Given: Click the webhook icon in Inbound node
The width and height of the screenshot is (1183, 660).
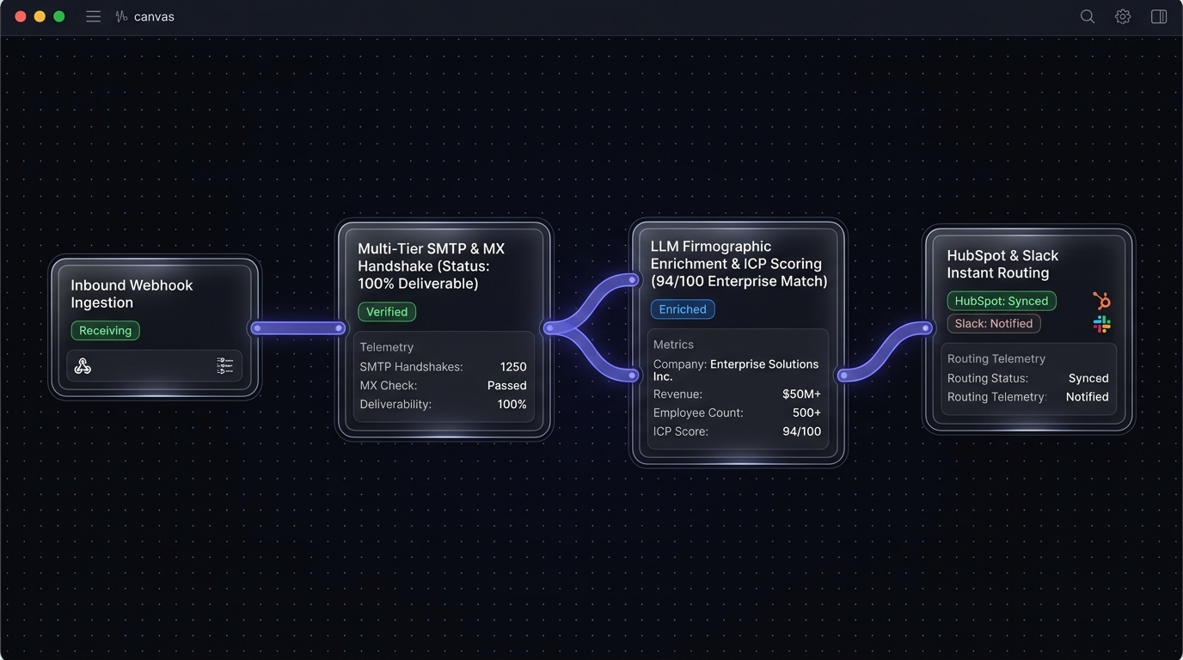Looking at the screenshot, I should pyautogui.click(x=83, y=367).
